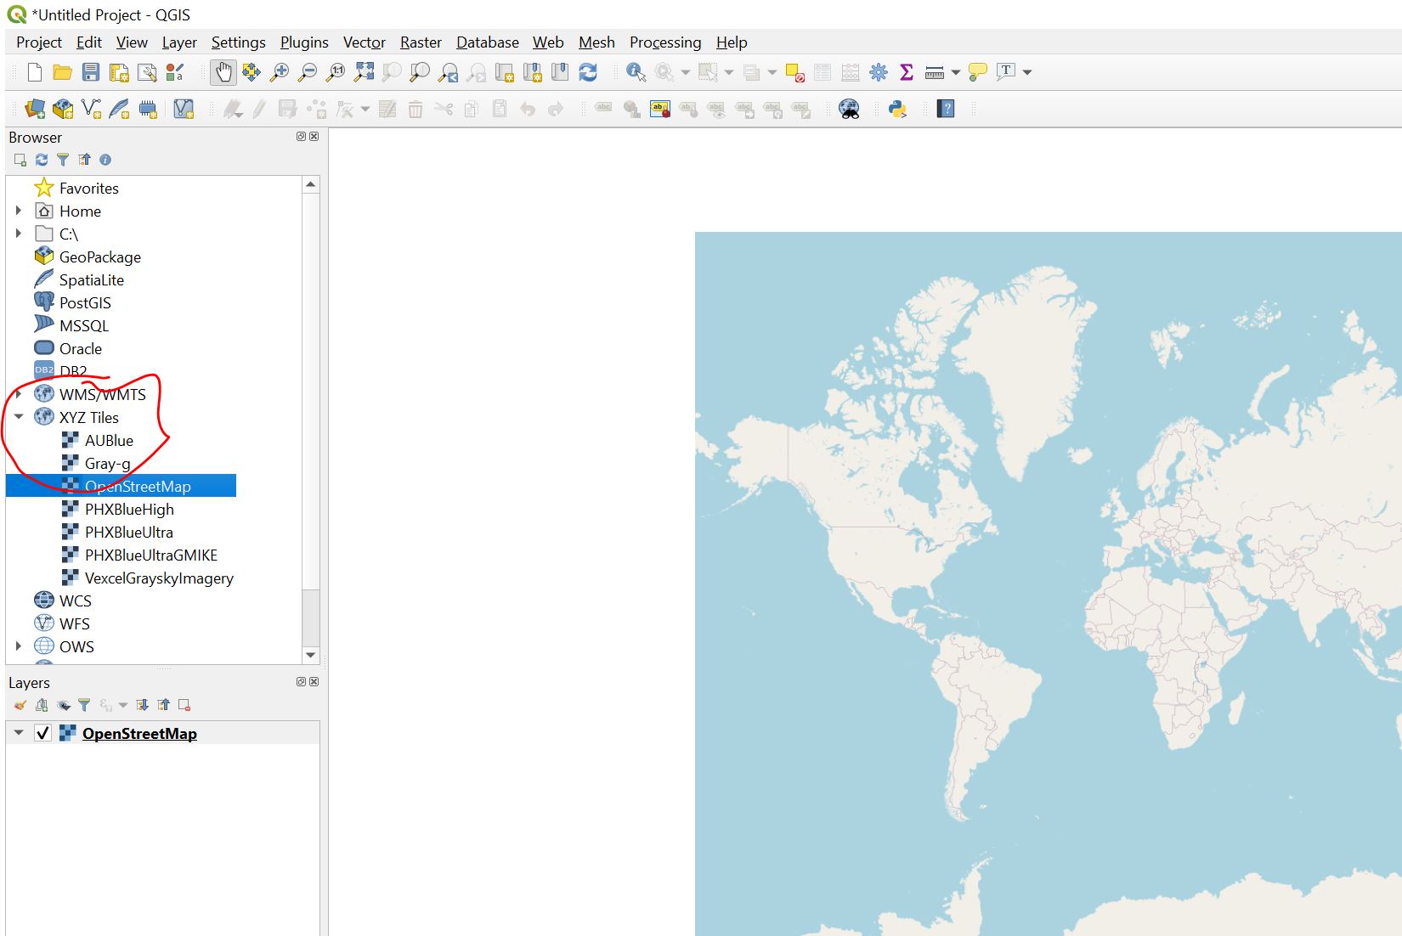Click the Identify Features tool
This screenshot has width=1402, height=936.
(636, 72)
